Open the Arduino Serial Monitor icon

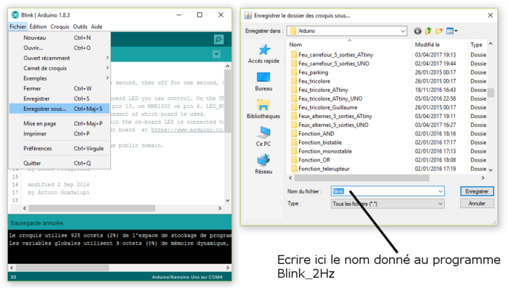tap(218, 39)
